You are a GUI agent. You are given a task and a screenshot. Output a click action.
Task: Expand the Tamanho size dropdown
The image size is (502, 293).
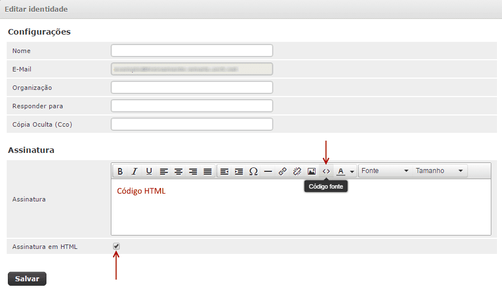coord(439,171)
